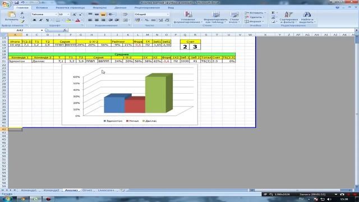Screen dimensions: 359x202
Task: Apply yellow fill color
Action: (68, 20)
